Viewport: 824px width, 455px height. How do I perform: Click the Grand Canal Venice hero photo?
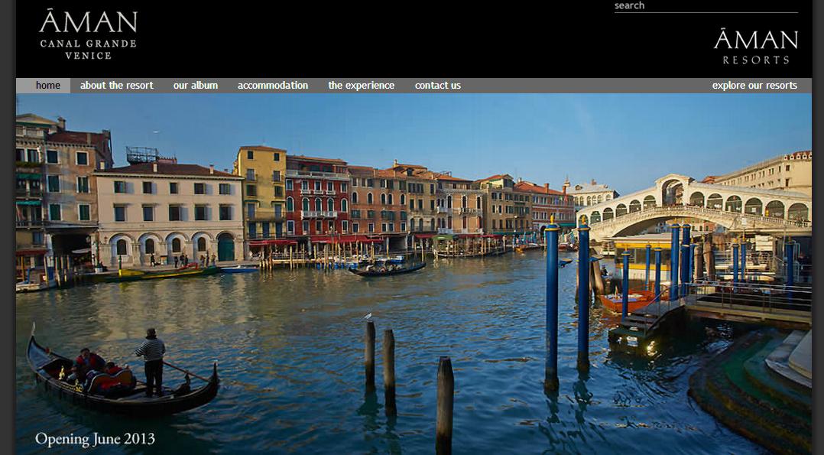[x=414, y=274]
